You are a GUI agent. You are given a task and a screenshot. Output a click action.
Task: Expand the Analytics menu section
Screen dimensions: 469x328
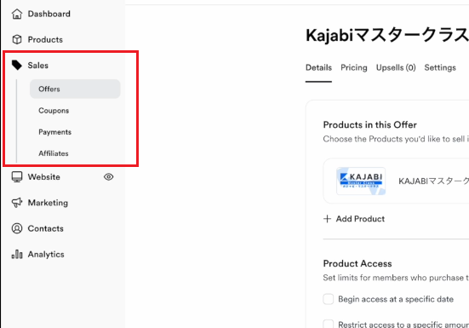pos(46,254)
